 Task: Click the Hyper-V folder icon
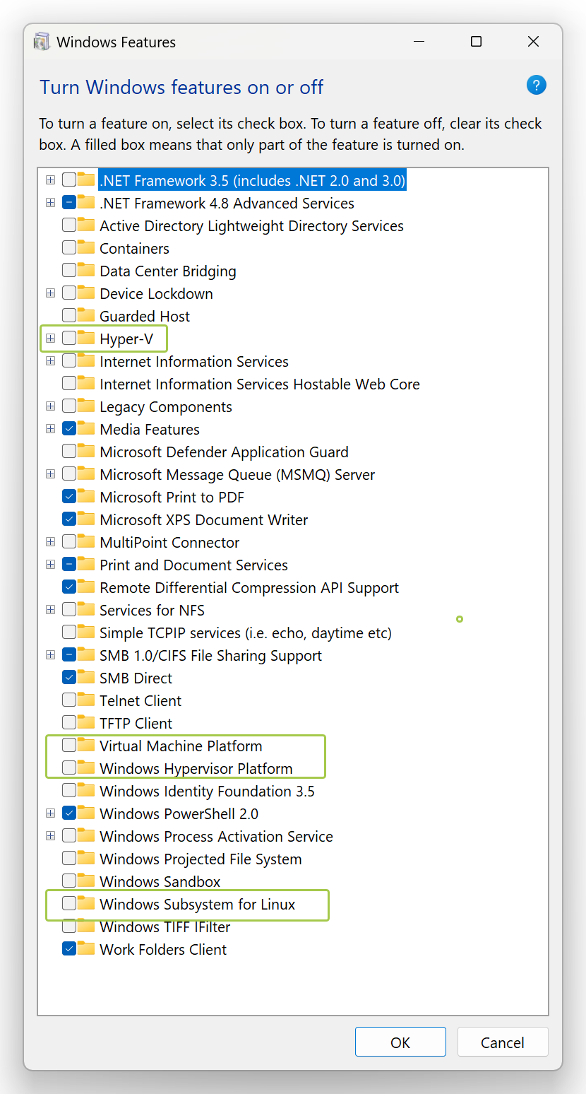(x=86, y=338)
